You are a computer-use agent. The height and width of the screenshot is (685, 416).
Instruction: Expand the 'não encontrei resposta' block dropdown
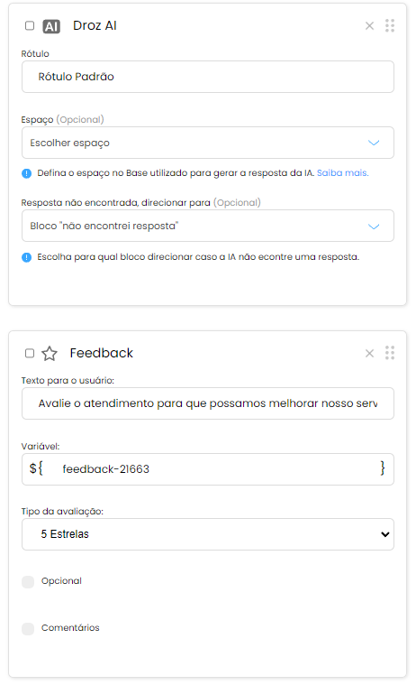pyautogui.click(x=208, y=226)
